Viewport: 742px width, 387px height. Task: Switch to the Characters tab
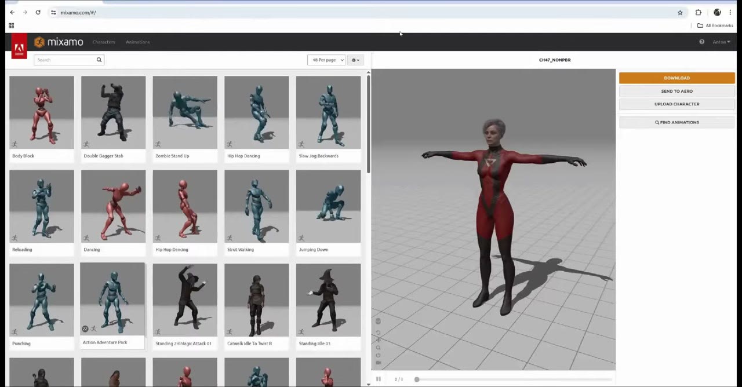tap(104, 42)
